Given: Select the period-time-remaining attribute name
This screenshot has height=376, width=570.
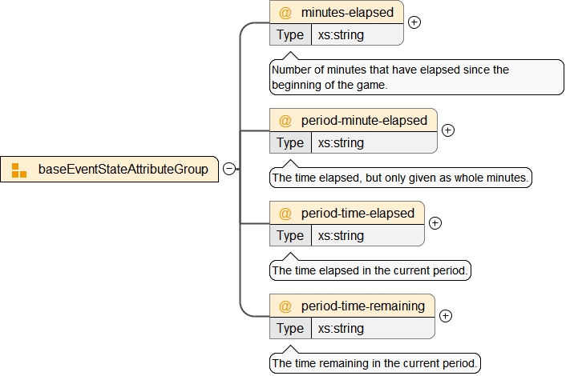Looking at the screenshot, I should [363, 306].
